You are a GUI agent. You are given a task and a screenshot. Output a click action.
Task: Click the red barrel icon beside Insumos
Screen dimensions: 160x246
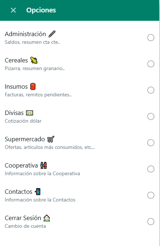coord(33,87)
